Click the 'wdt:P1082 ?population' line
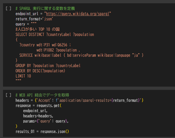This screenshot has height=138, width=175. click(58, 50)
